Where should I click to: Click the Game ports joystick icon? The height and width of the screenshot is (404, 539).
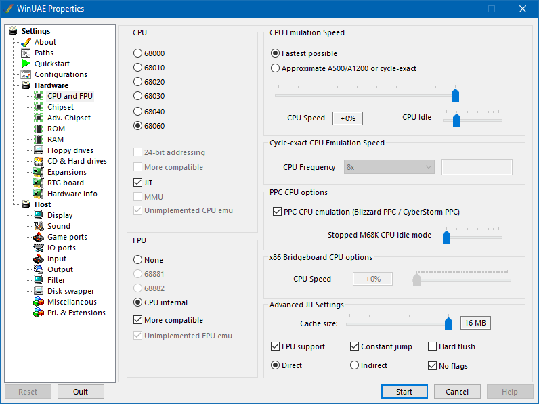pos(39,237)
